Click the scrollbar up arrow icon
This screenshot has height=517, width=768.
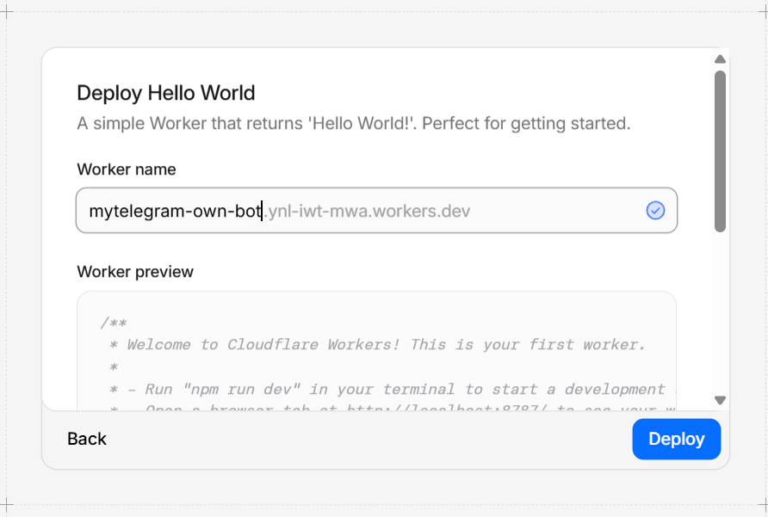tap(721, 59)
